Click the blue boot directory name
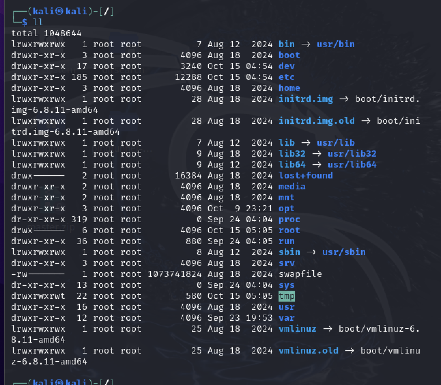 [x=289, y=55]
